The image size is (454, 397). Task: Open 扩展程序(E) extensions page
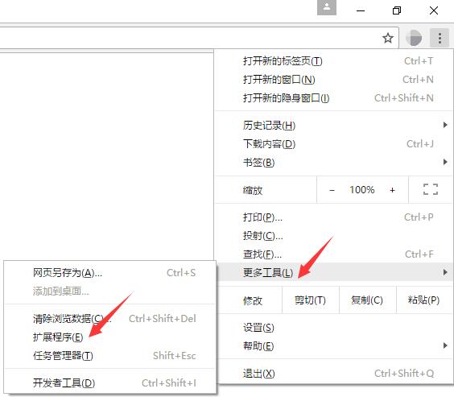click(x=110, y=337)
